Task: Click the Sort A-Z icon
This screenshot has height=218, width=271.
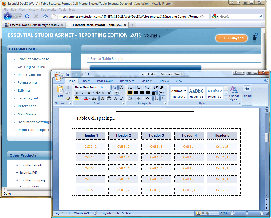Action: 157,98
